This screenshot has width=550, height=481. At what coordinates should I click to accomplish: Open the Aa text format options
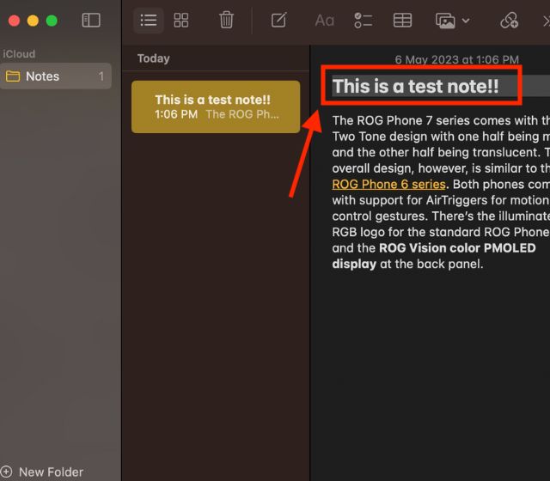coord(324,20)
